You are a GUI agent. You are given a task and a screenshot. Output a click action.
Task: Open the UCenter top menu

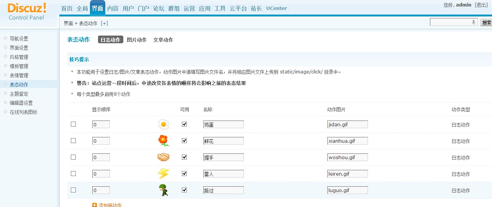276,8
